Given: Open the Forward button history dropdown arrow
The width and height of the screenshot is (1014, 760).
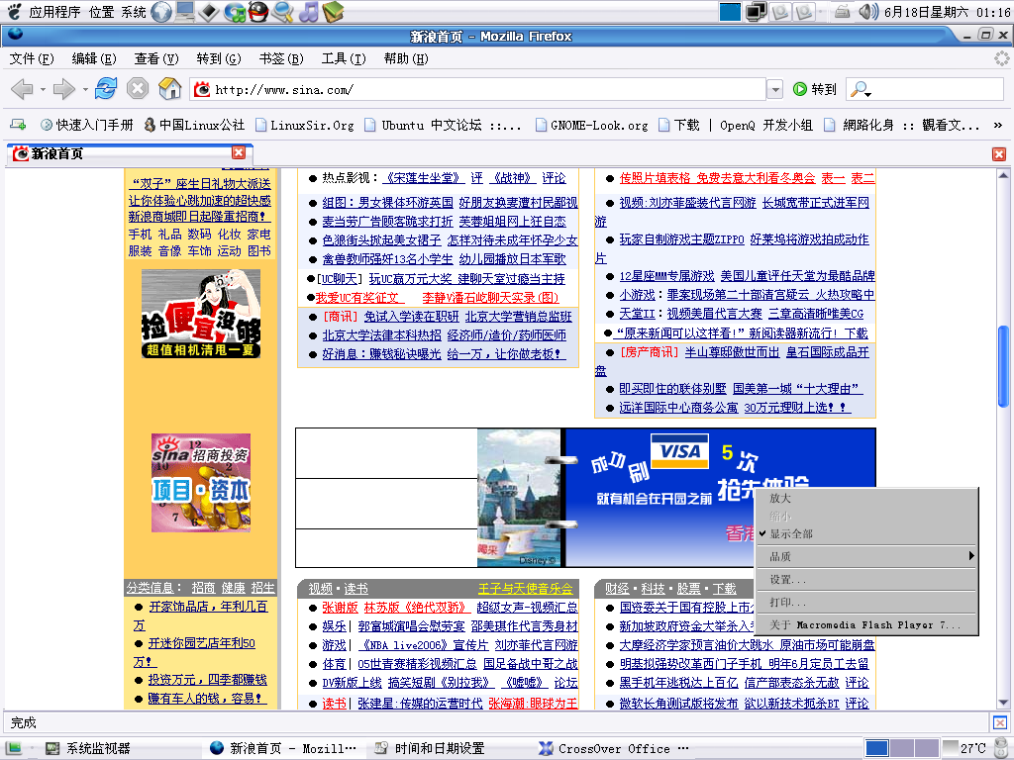Looking at the screenshot, I should pyautogui.click(x=85, y=89).
